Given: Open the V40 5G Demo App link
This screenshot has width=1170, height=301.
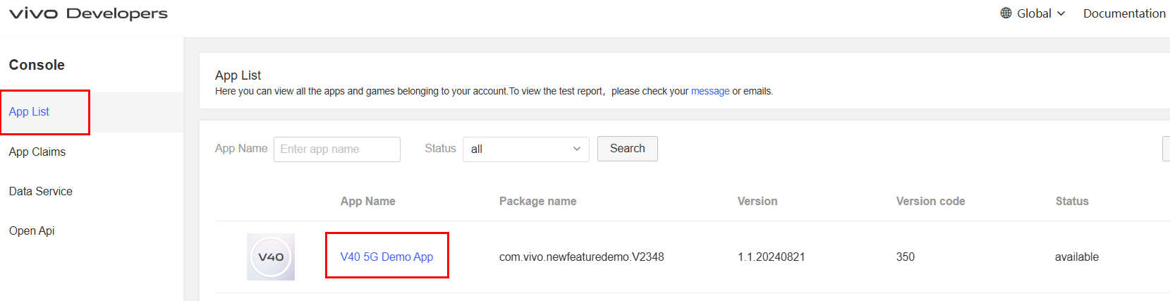Looking at the screenshot, I should [x=386, y=257].
